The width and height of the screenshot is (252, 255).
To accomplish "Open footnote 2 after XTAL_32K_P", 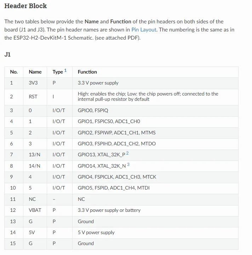I will pos(127,153).
